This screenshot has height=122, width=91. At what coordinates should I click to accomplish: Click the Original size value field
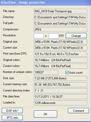(x=60, y=42)
